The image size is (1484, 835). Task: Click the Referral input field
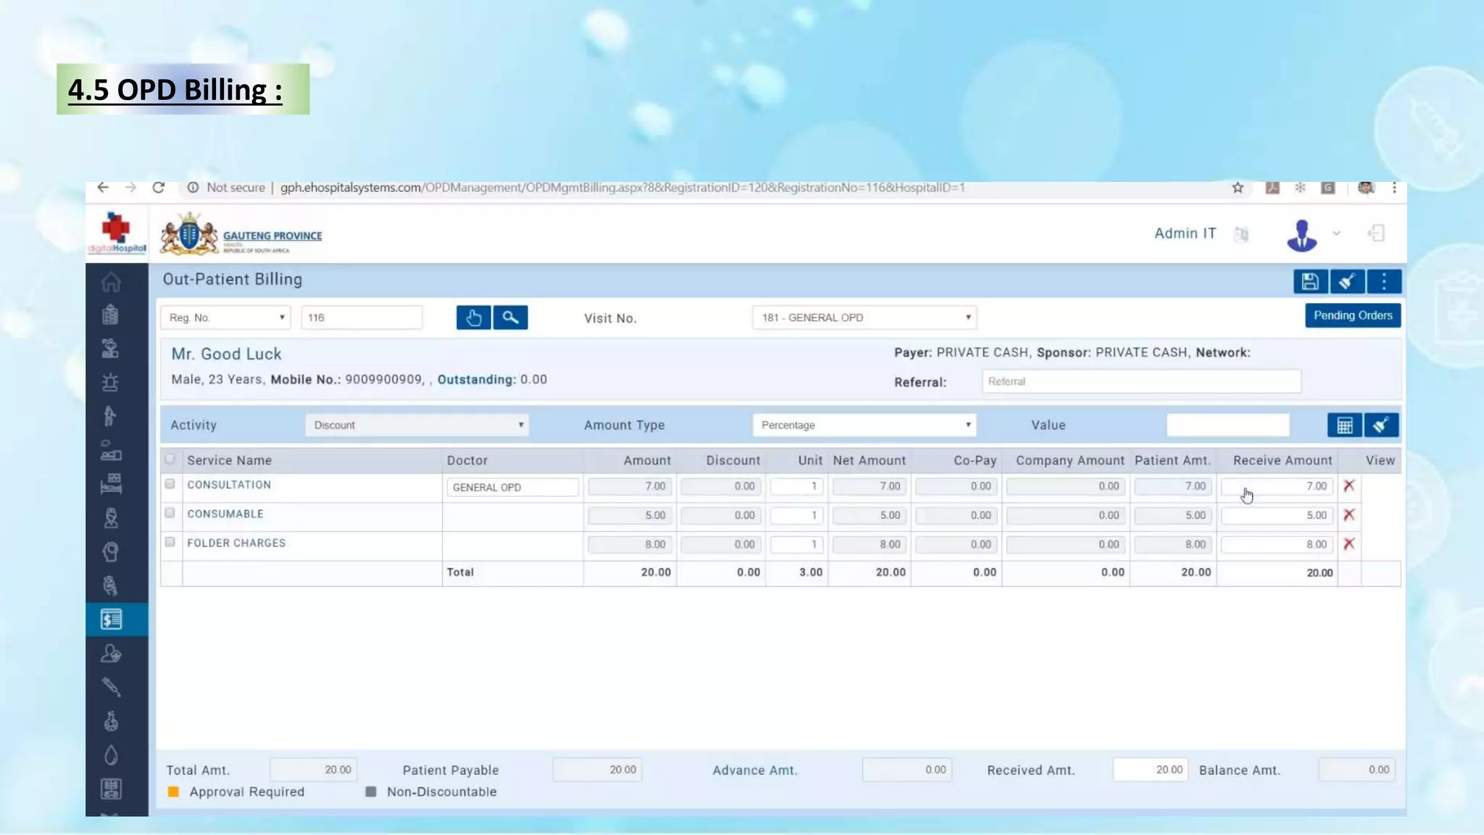[x=1141, y=381]
